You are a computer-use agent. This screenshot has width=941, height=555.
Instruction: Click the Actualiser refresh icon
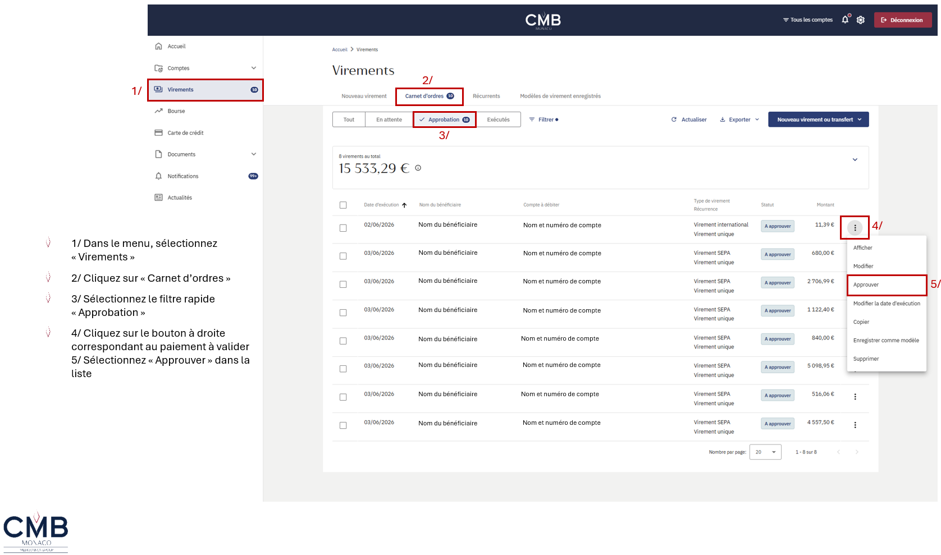674,120
